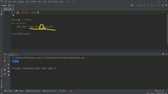This screenshot has height=94, width=168.
Task: Expand the ex1 run configuration dropdown
Action: point(141,5)
